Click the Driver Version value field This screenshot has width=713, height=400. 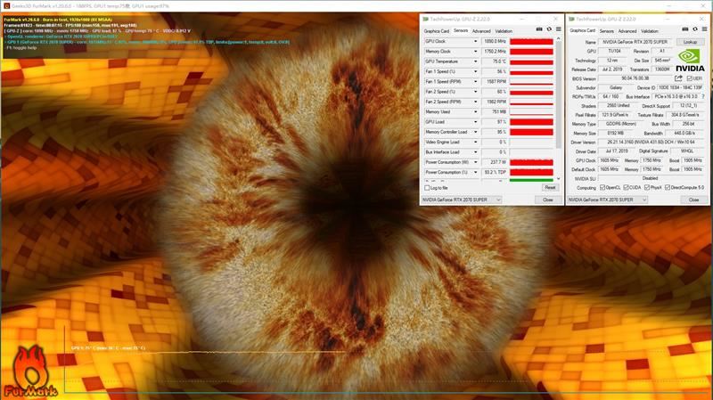point(652,143)
